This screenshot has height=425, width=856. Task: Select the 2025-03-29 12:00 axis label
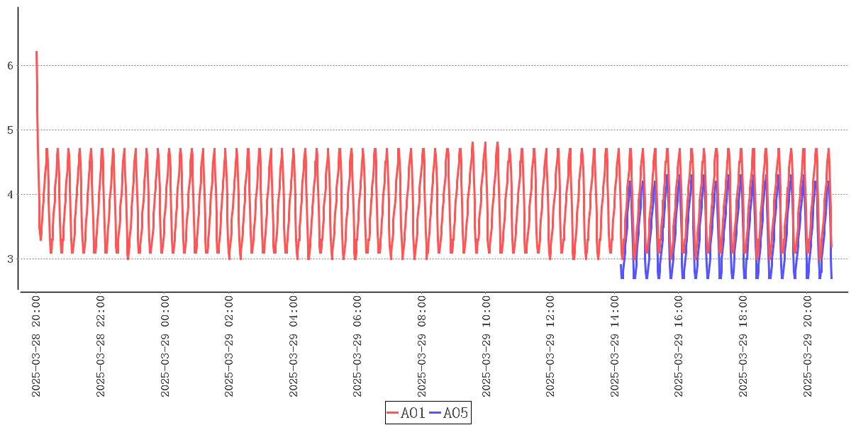click(550, 346)
